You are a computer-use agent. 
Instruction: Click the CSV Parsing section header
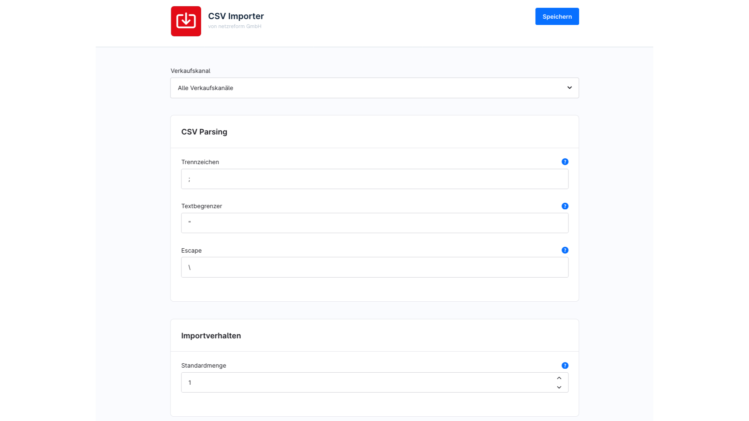click(x=204, y=132)
